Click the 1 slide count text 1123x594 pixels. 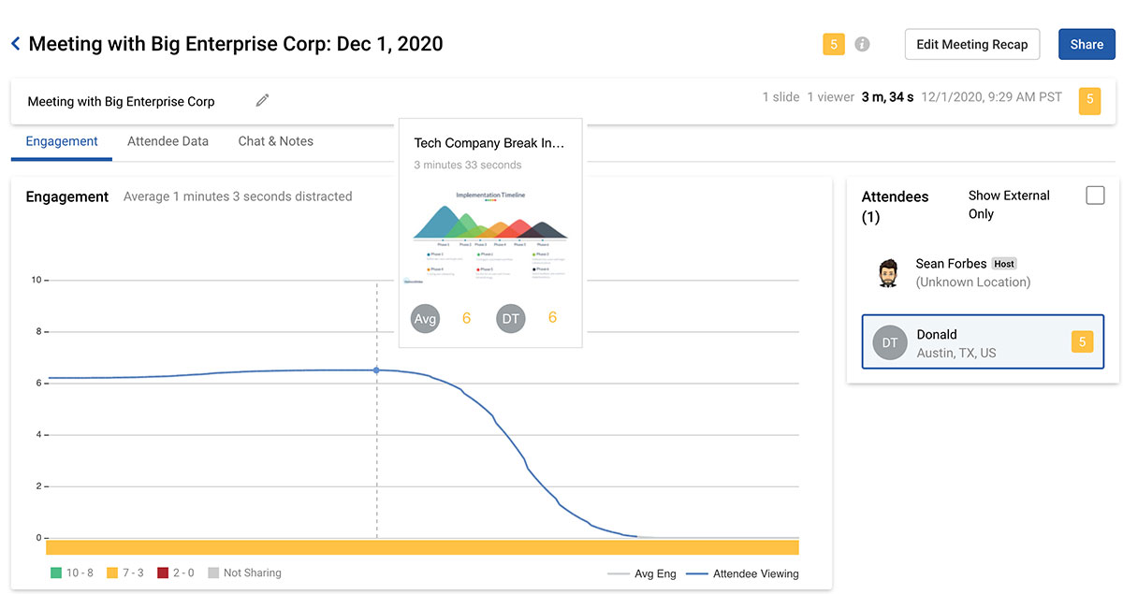point(780,97)
